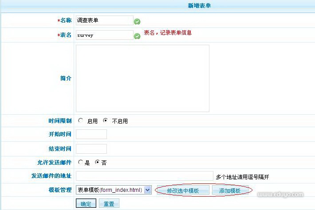Viewport: 315px width, 210px height.
Task: Click inside the 简介 text area
Action: [142, 78]
